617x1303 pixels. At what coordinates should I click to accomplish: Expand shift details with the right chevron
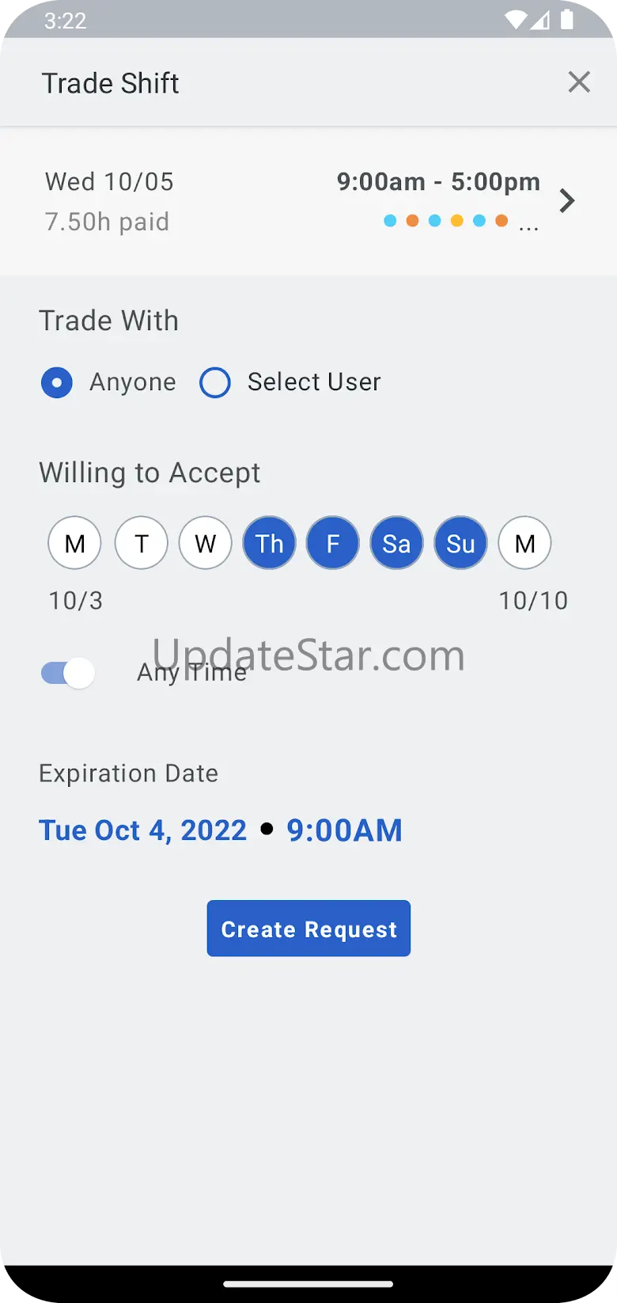pos(566,201)
